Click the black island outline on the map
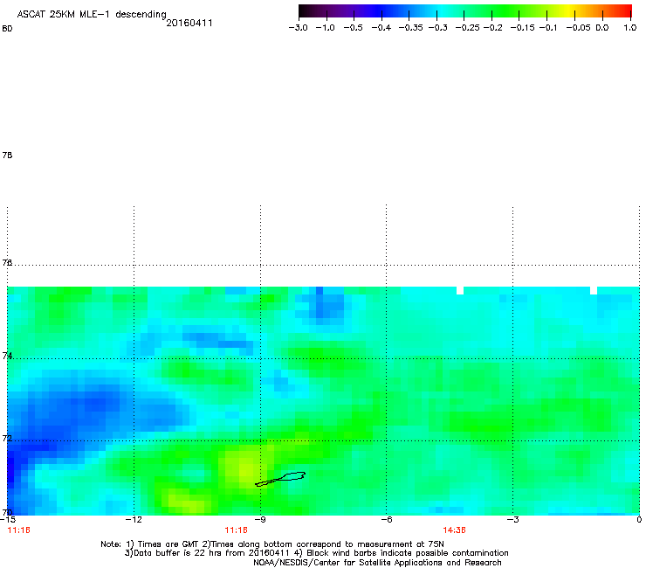This screenshot has height=568, width=646. coord(280,479)
